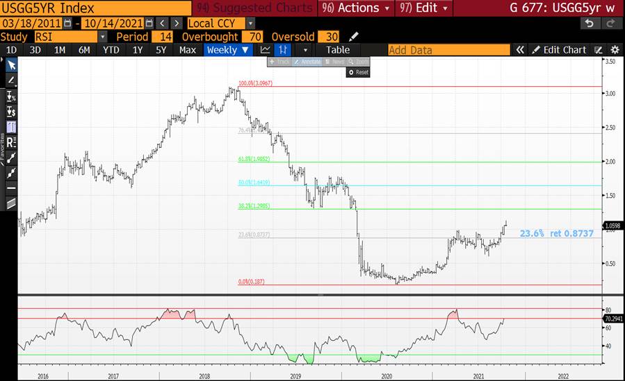Click the Edit Chart button
Screen dimensions: 625x381
[560, 50]
